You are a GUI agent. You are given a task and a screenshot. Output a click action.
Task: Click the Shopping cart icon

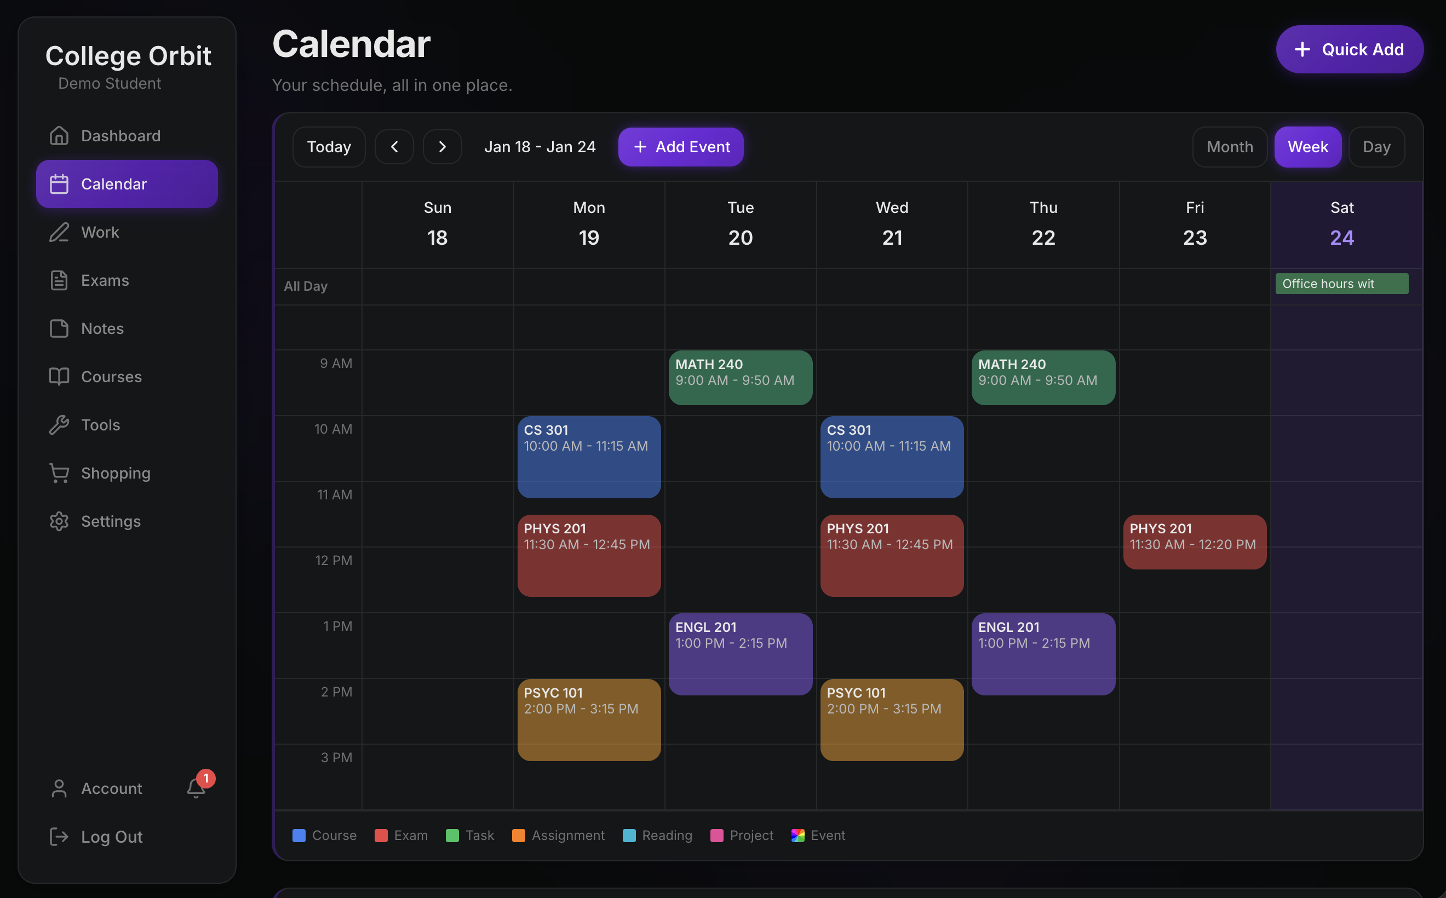tap(59, 473)
